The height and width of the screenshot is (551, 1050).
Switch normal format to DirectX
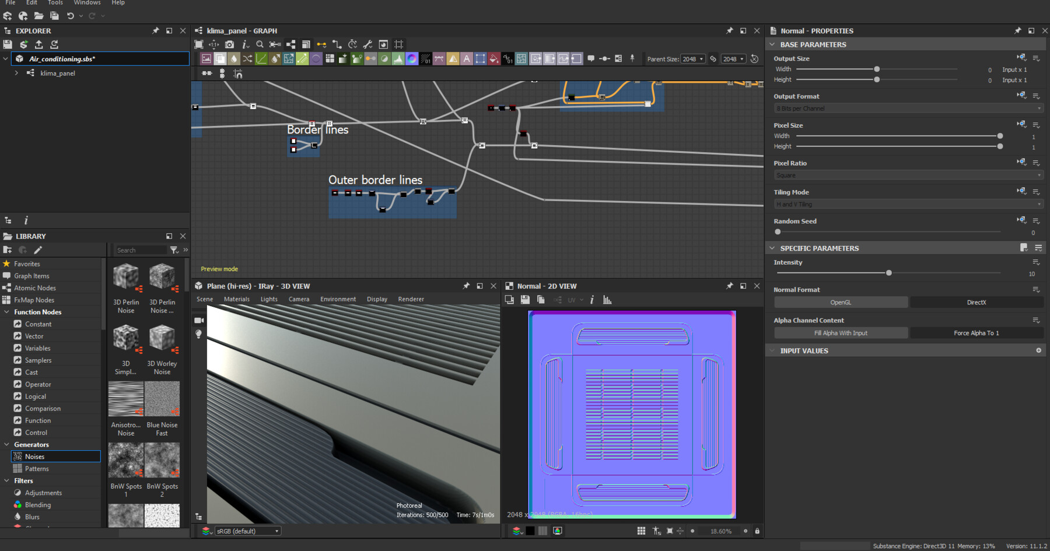(977, 302)
